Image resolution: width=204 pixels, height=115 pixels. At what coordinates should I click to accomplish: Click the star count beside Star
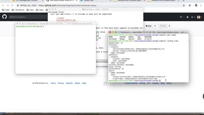(x=155, y=26)
